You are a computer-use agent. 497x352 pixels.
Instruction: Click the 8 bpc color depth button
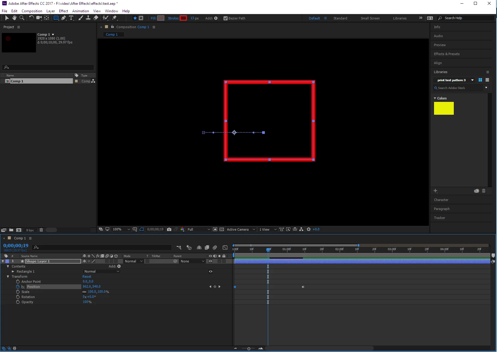point(30,230)
